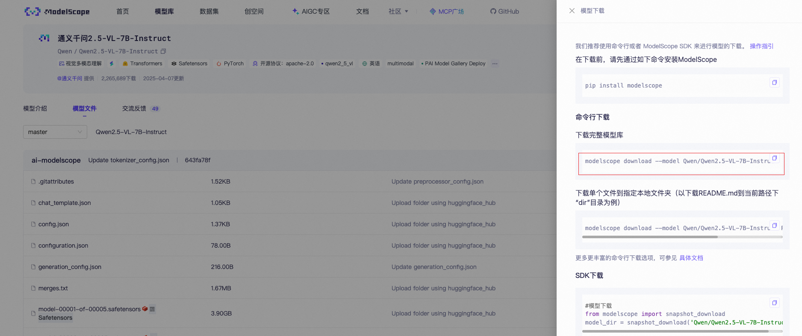The image size is (802, 336).
Task: Click the lightning bolt tag icon
Action: [112, 64]
